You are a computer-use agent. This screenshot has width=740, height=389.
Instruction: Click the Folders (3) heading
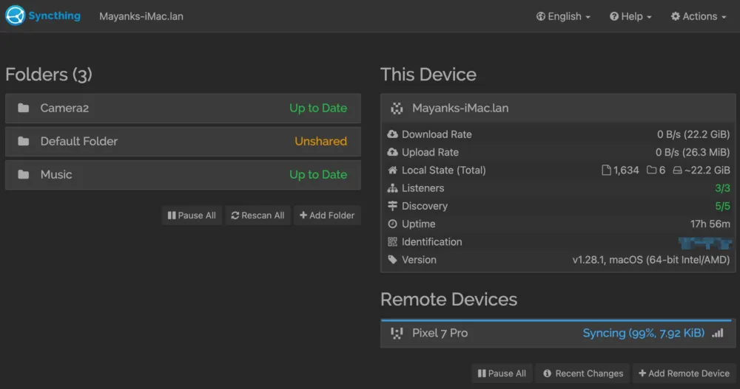click(x=49, y=75)
